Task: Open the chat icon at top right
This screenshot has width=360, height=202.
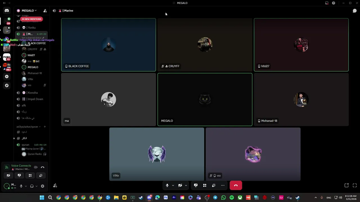Action: tap(355, 11)
